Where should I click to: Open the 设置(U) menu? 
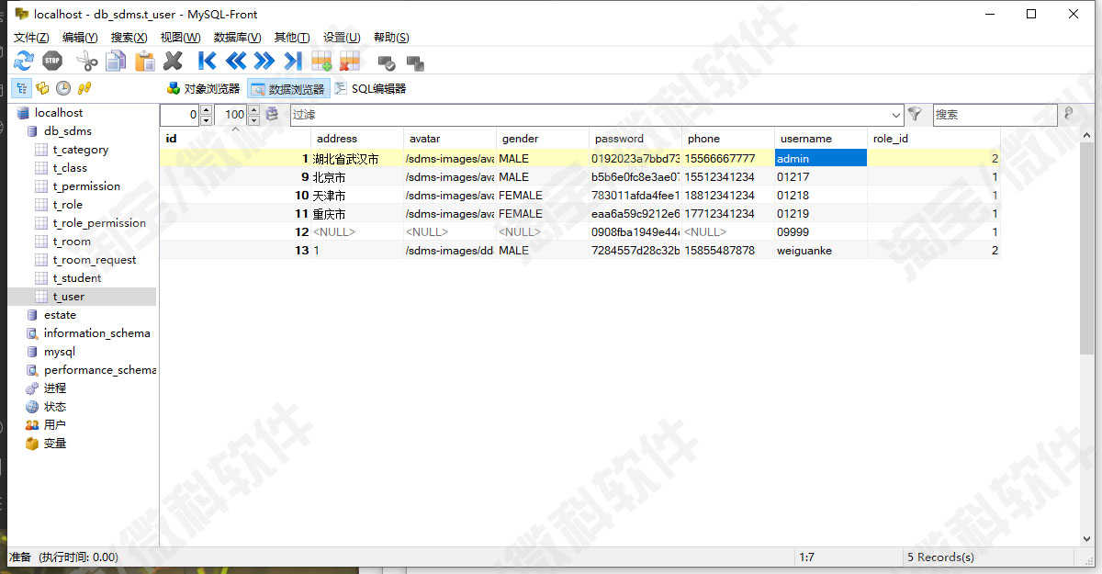pos(342,37)
